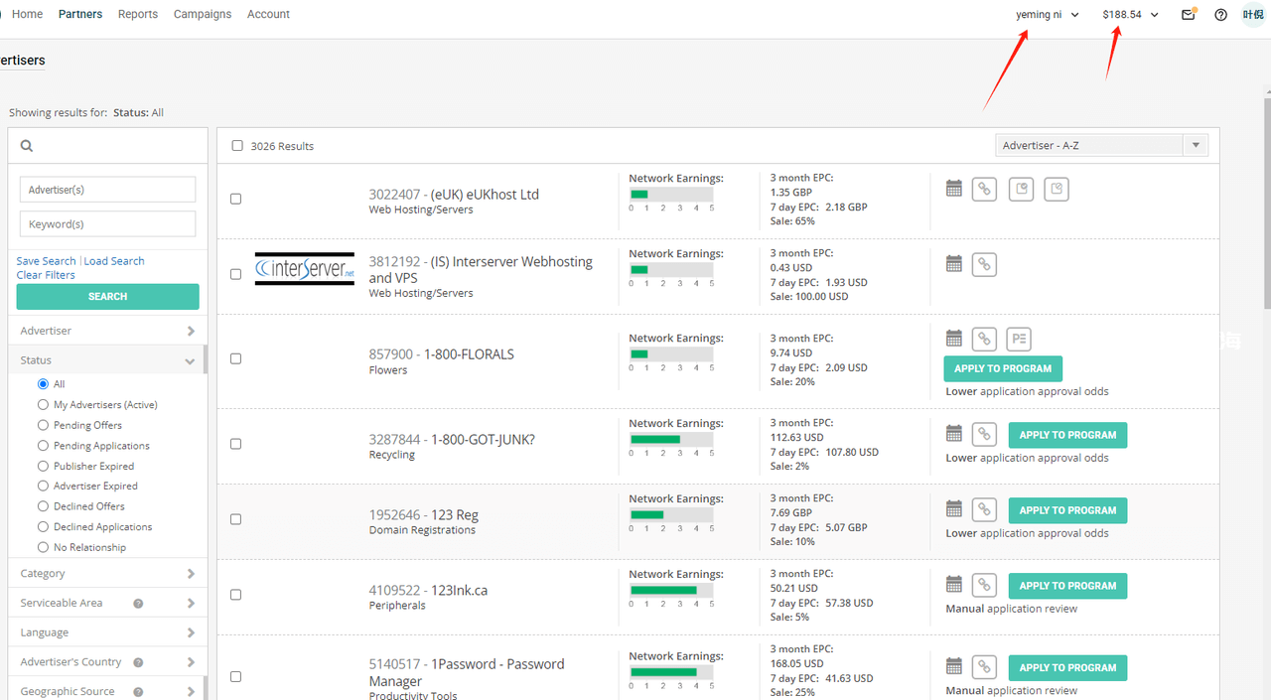
Task: Click link icon for 1-800-GOT-JUNK? row
Action: tap(984, 434)
